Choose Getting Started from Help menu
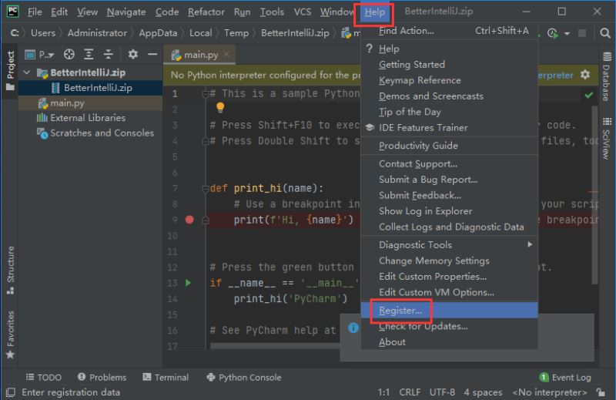The image size is (616, 400). click(x=450, y=65)
